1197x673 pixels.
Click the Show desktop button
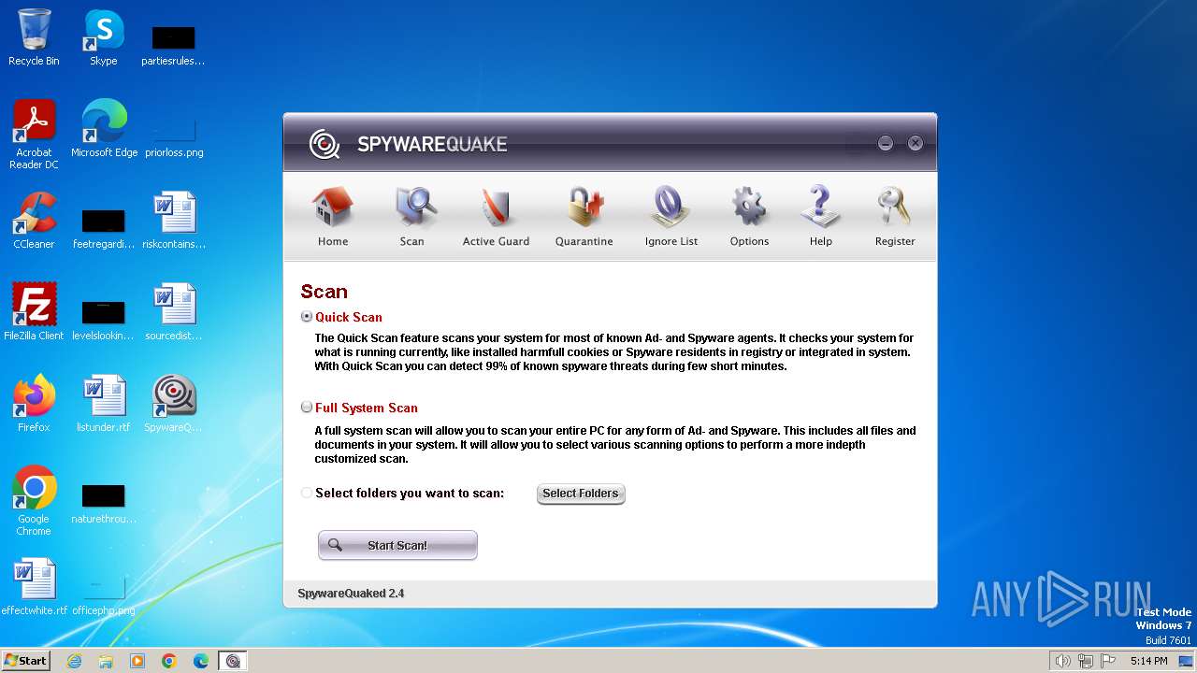pos(1188,661)
